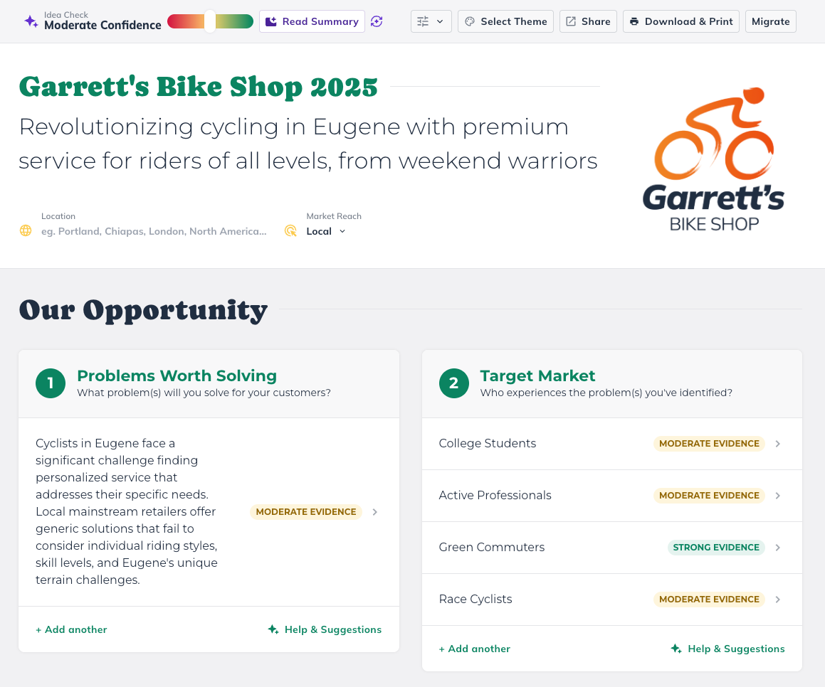Click the confidence gradient slider handle

pos(210,21)
